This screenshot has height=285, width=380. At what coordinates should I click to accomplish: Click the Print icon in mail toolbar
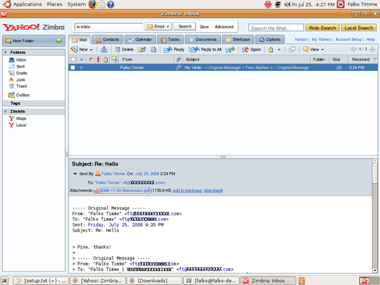(153, 50)
